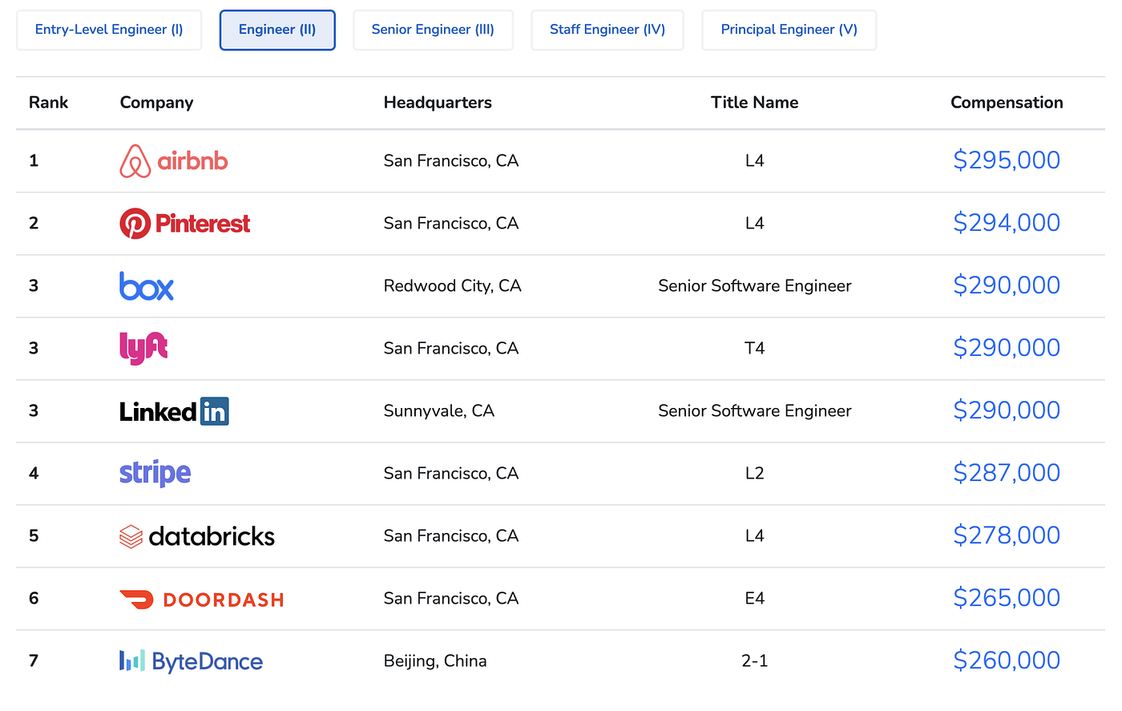Screen dimensions: 1122x711
Task: Open Pinterest's $294,000 compensation figure
Action: (1007, 223)
